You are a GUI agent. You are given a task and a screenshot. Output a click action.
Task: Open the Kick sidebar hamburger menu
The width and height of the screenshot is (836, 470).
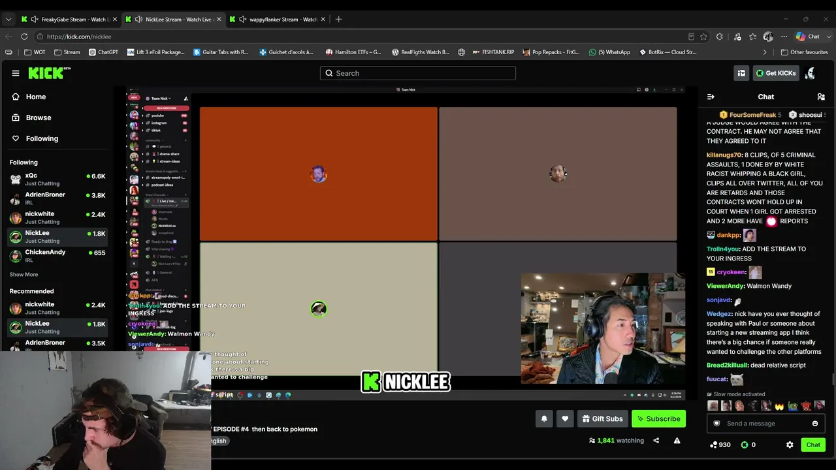click(16, 73)
